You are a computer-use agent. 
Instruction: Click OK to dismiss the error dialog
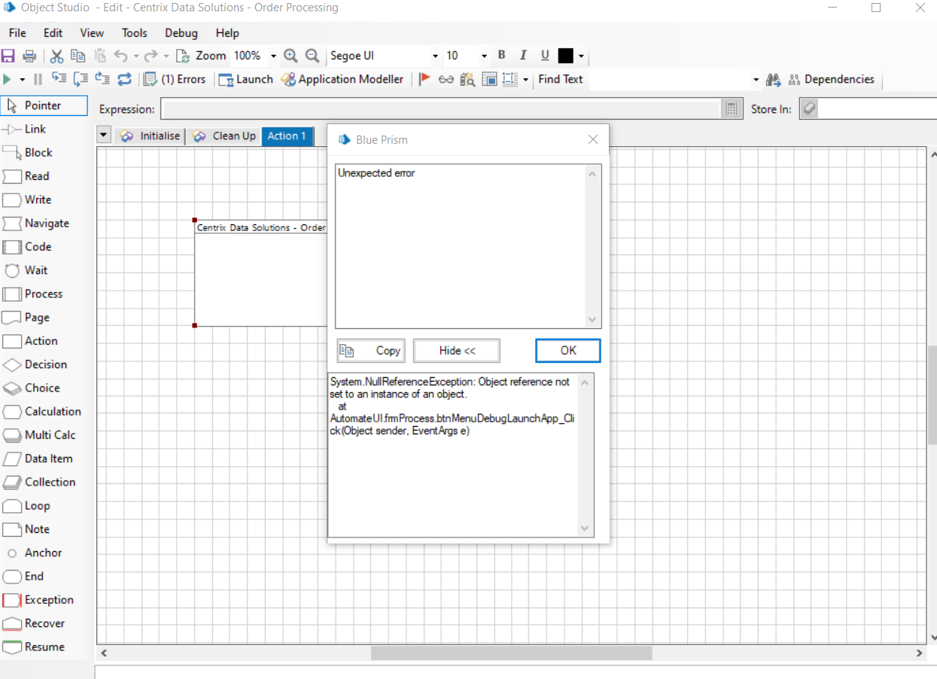tap(567, 350)
